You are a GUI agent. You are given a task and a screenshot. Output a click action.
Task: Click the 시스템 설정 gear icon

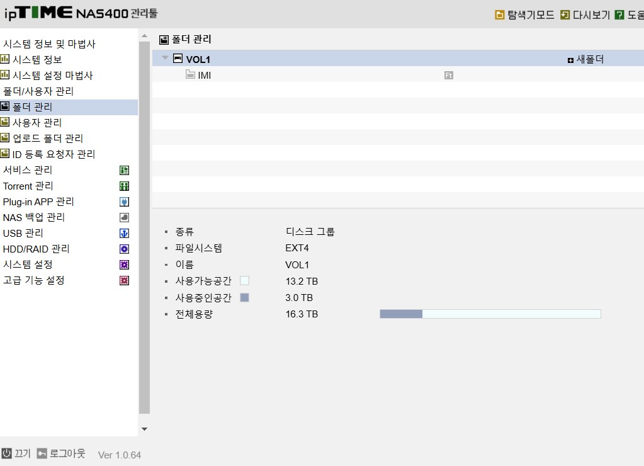point(124,264)
